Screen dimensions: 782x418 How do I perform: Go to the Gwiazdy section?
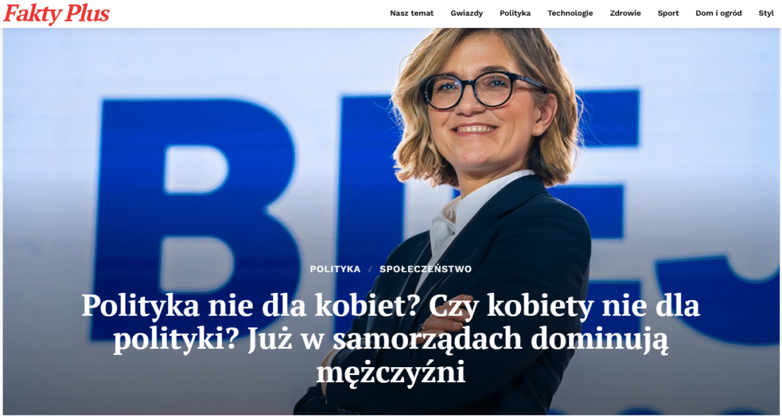pyautogui.click(x=467, y=13)
